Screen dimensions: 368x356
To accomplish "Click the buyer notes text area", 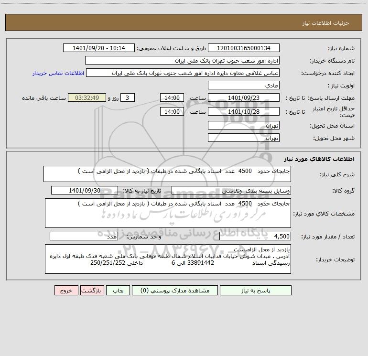I will pyautogui.click(x=168, y=259).
